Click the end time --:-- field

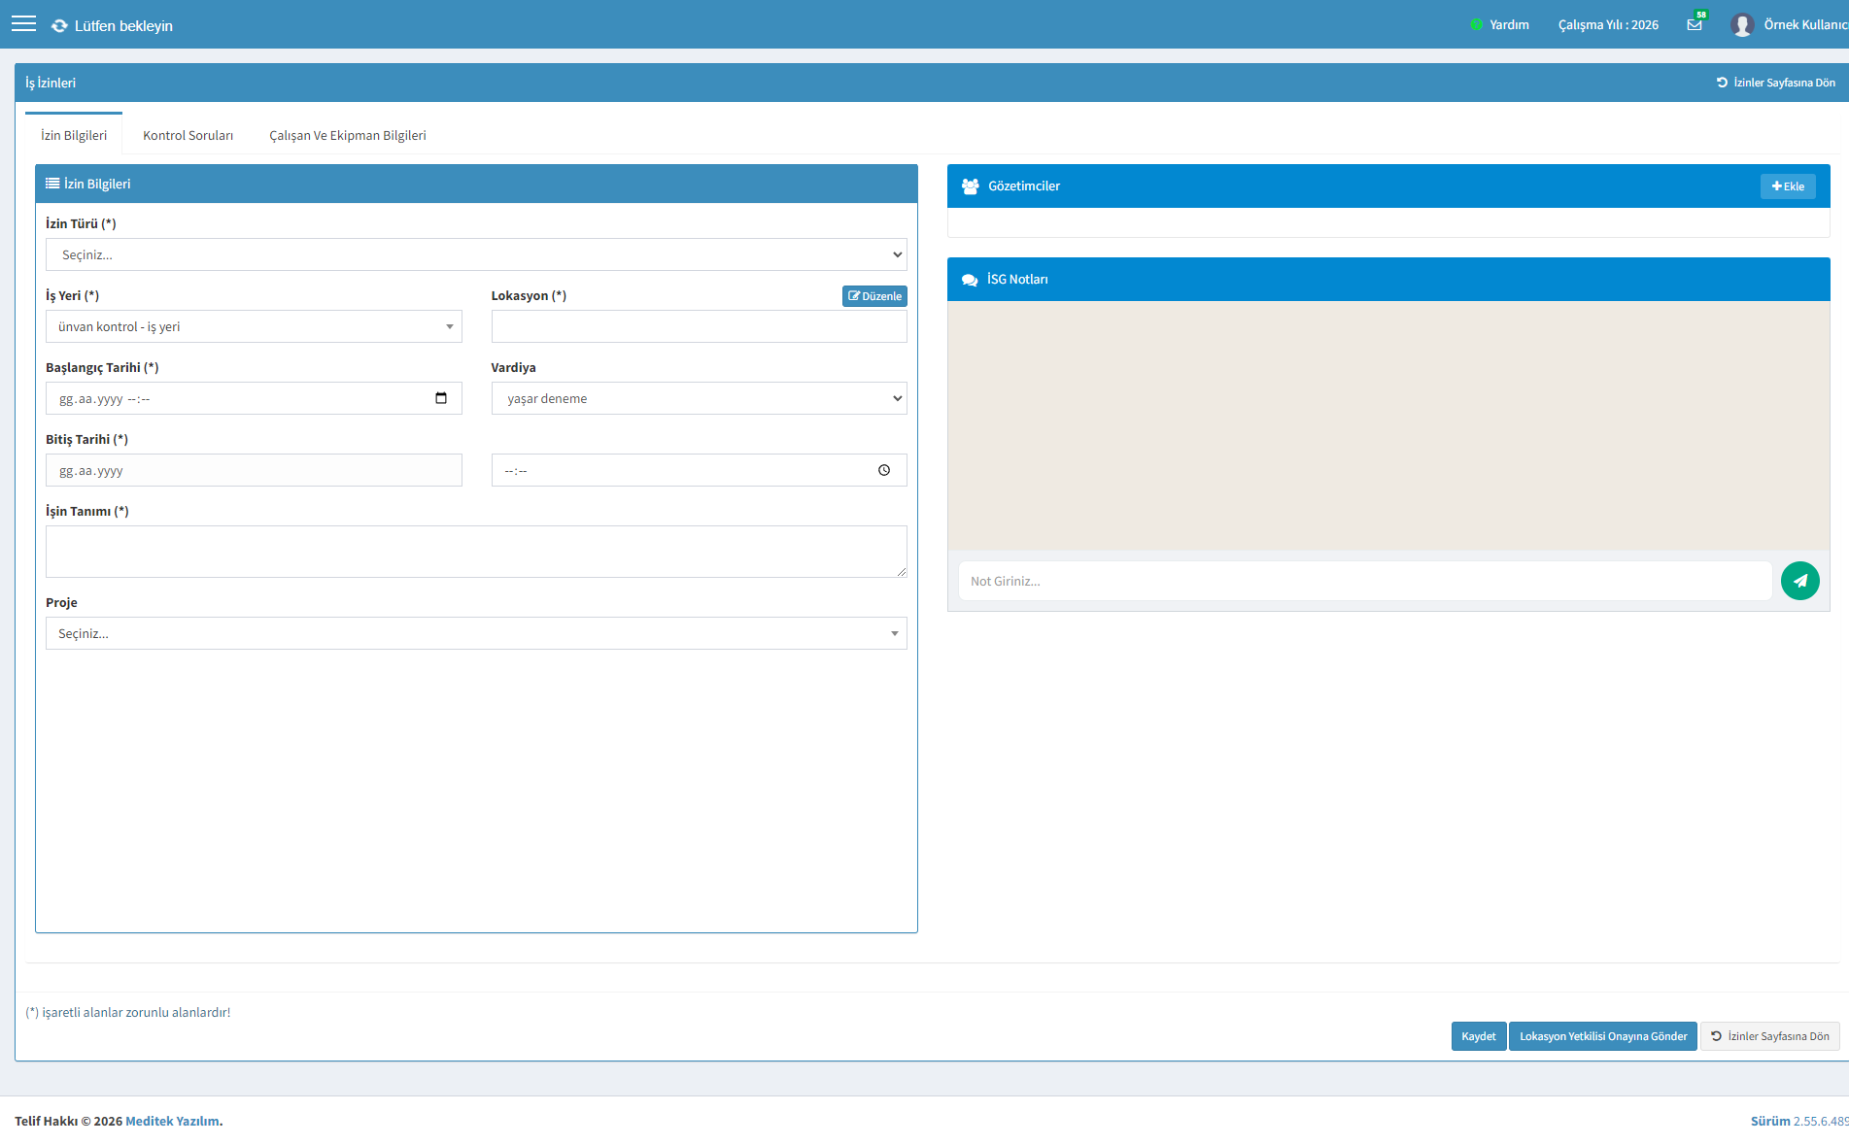tap(699, 470)
